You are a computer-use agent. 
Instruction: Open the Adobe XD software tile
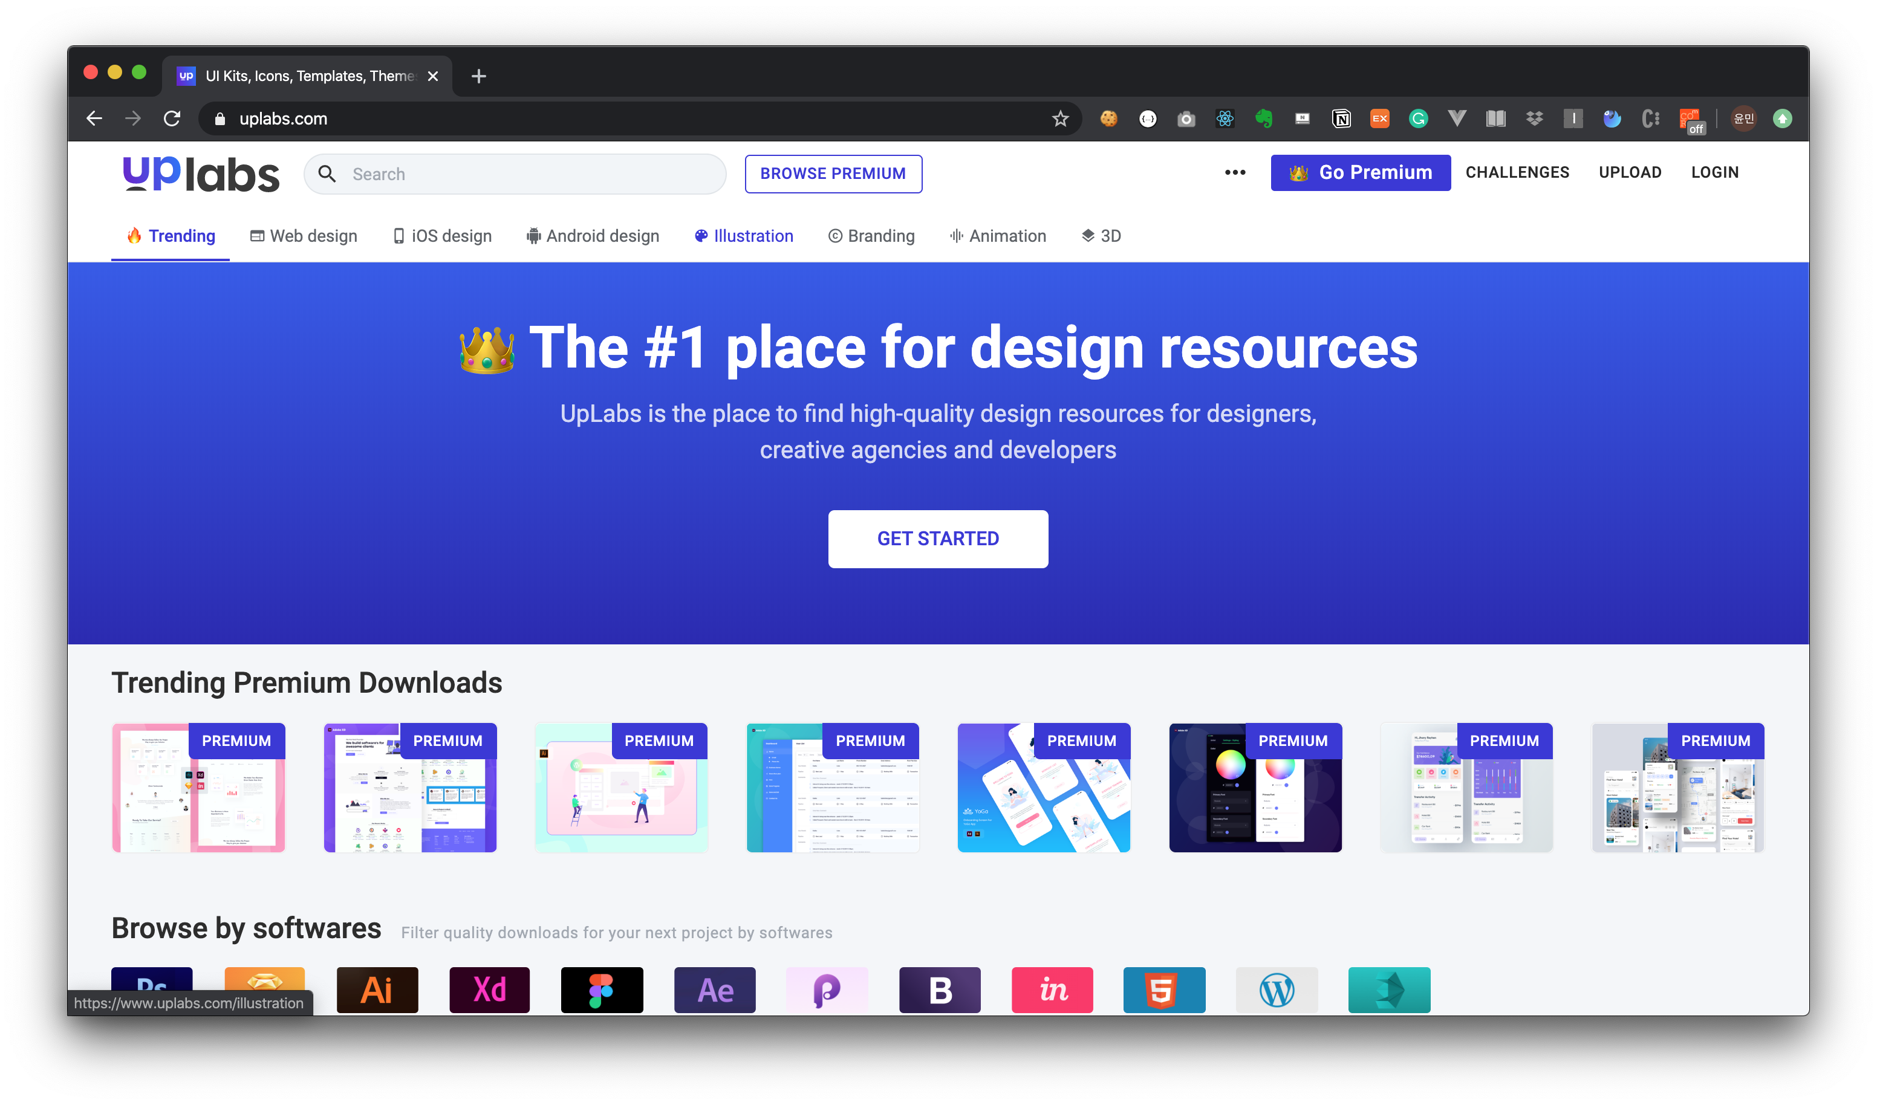[x=489, y=990]
